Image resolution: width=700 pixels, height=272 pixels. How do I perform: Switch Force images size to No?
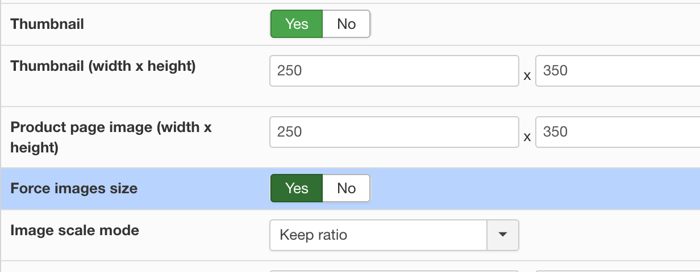click(x=346, y=188)
